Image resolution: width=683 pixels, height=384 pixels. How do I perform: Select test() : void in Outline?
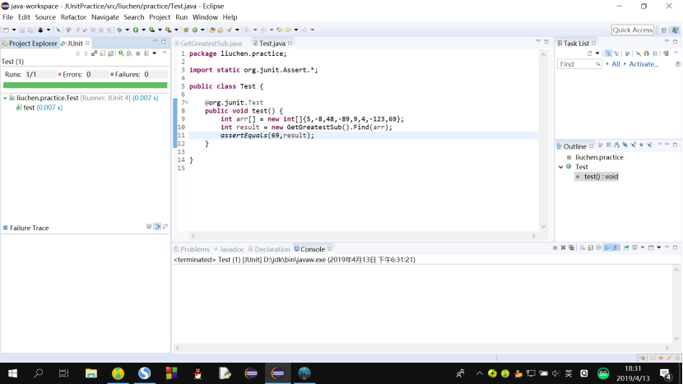coord(597,176)
